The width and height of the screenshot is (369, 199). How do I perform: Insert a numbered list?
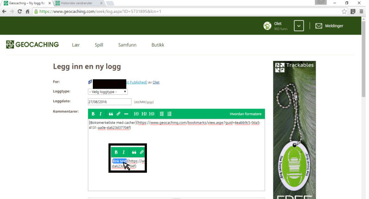coord(169,114)
